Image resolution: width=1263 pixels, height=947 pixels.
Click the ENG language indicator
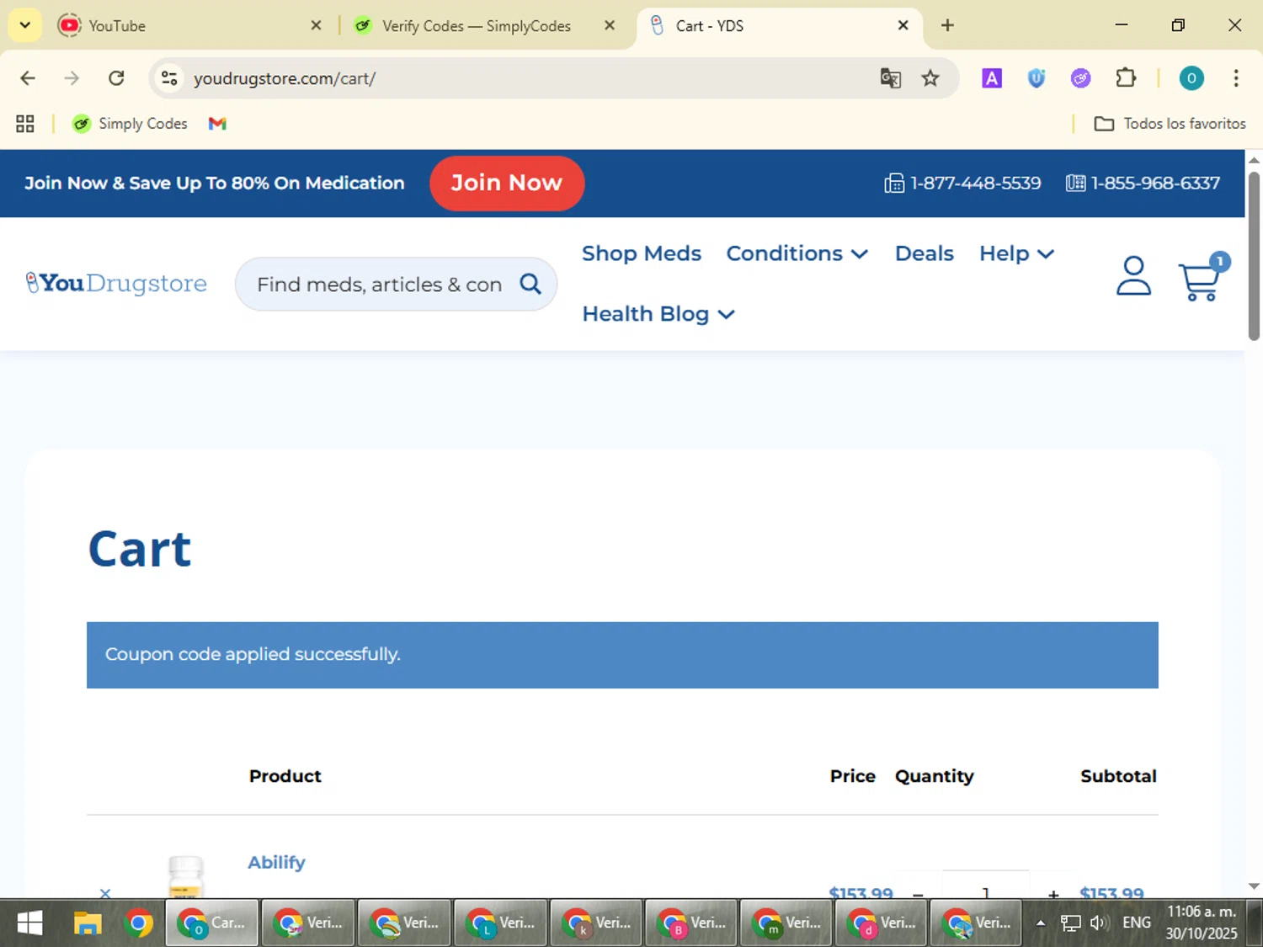coord(1136,923)
